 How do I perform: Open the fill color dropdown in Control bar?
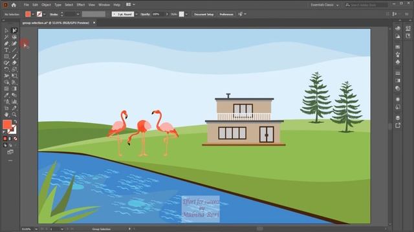click(x=33, y=14)
